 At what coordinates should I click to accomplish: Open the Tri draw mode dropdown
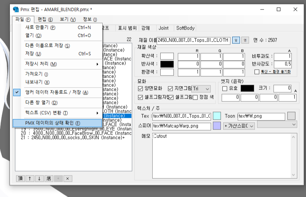201,89
